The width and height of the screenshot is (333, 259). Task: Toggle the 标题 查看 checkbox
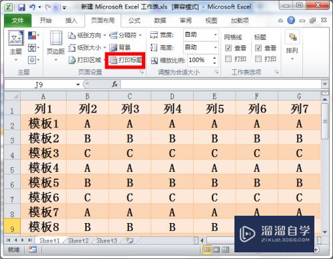tap(258, 48)
